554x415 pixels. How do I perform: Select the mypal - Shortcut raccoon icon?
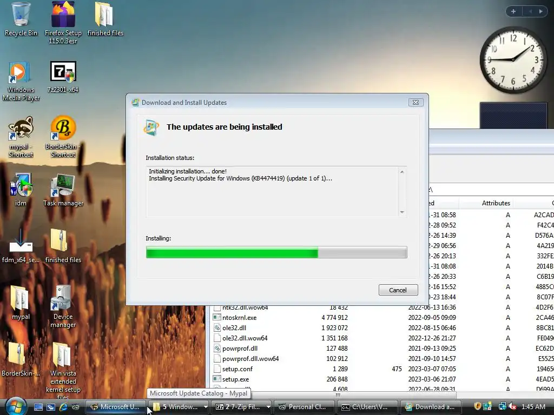21,137
